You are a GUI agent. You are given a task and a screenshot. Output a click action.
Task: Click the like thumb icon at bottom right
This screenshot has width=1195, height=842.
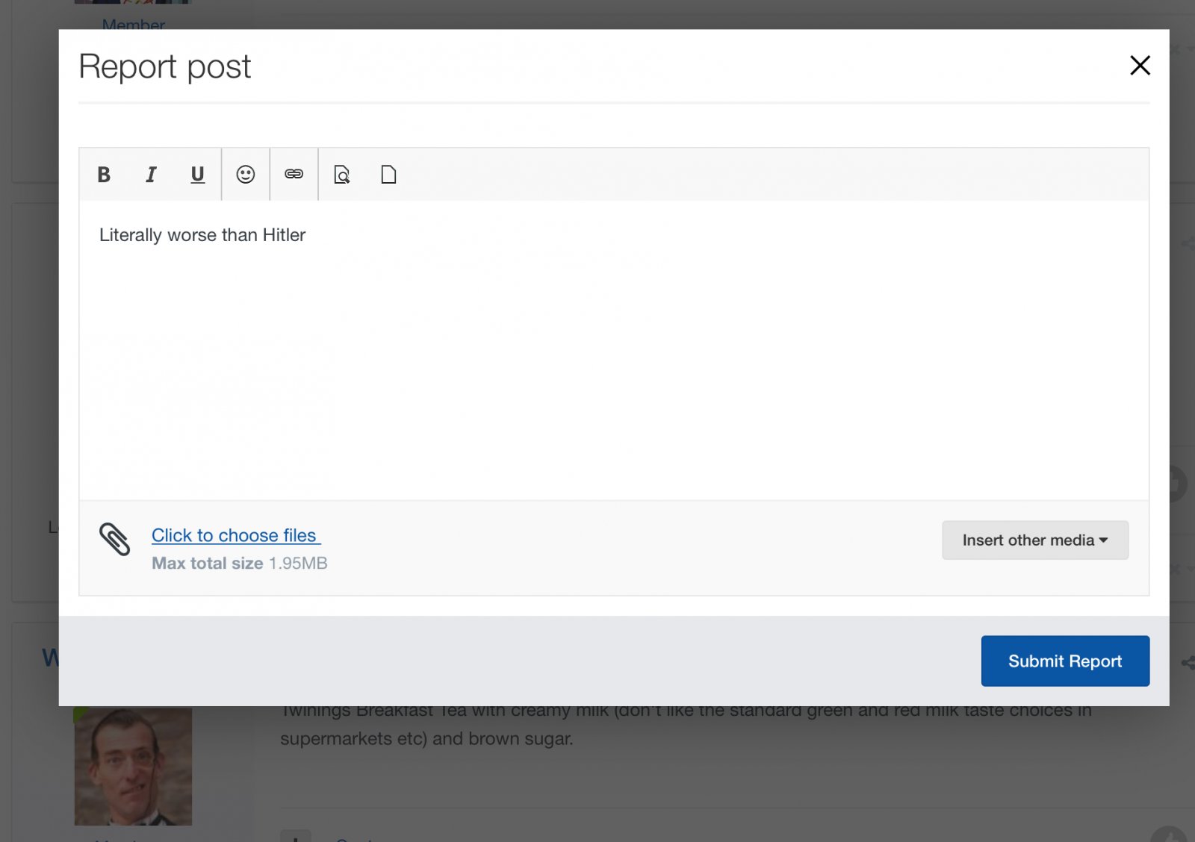[1169, 835]
